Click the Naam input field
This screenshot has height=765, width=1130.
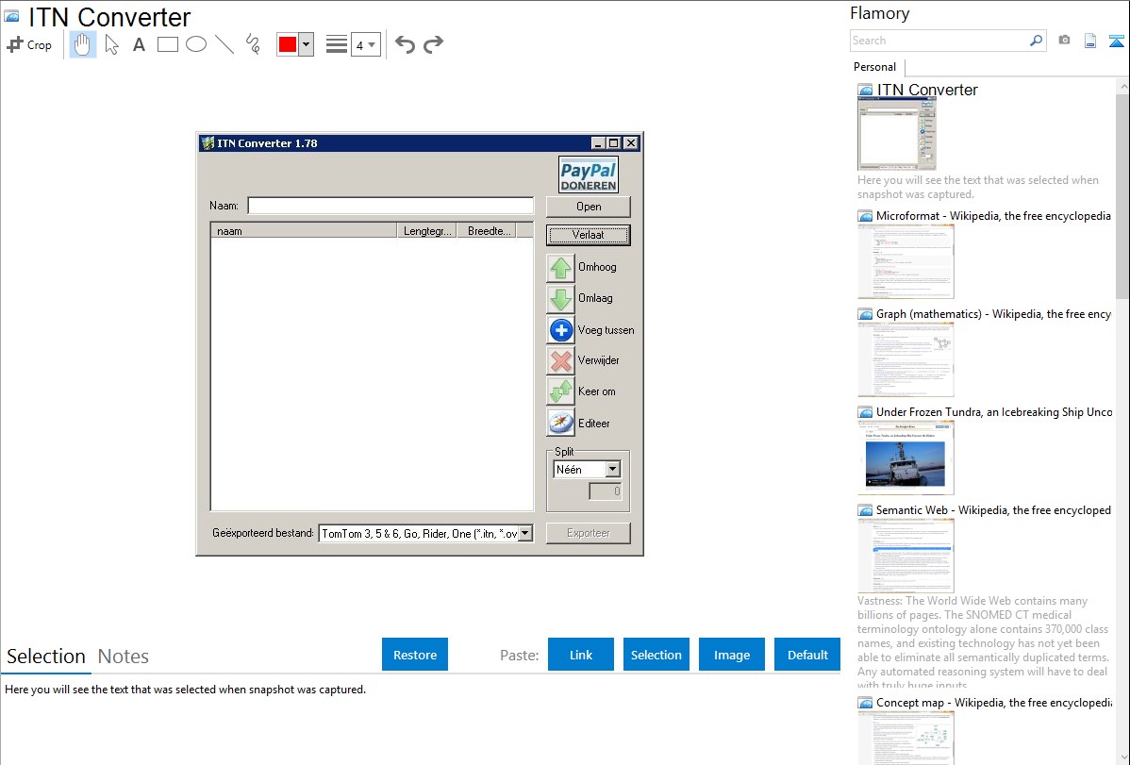tap(391, 207)
